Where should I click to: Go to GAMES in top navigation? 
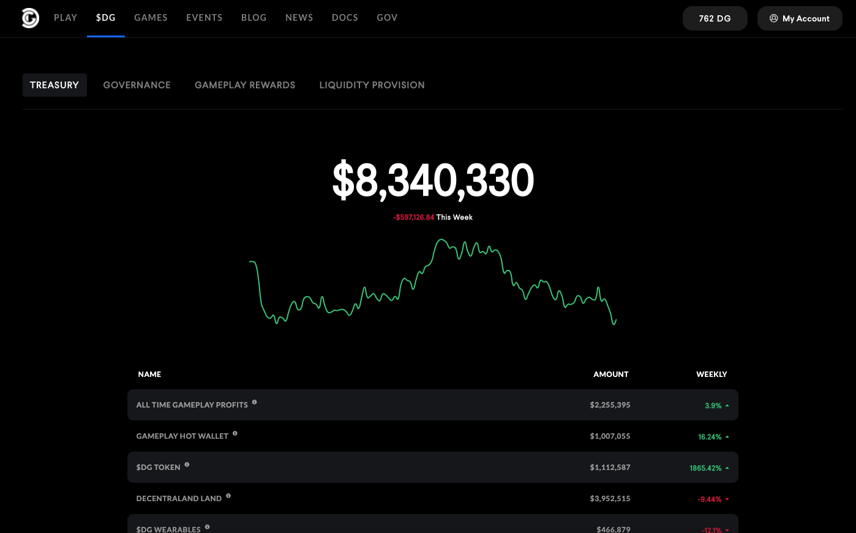[151, 18]
